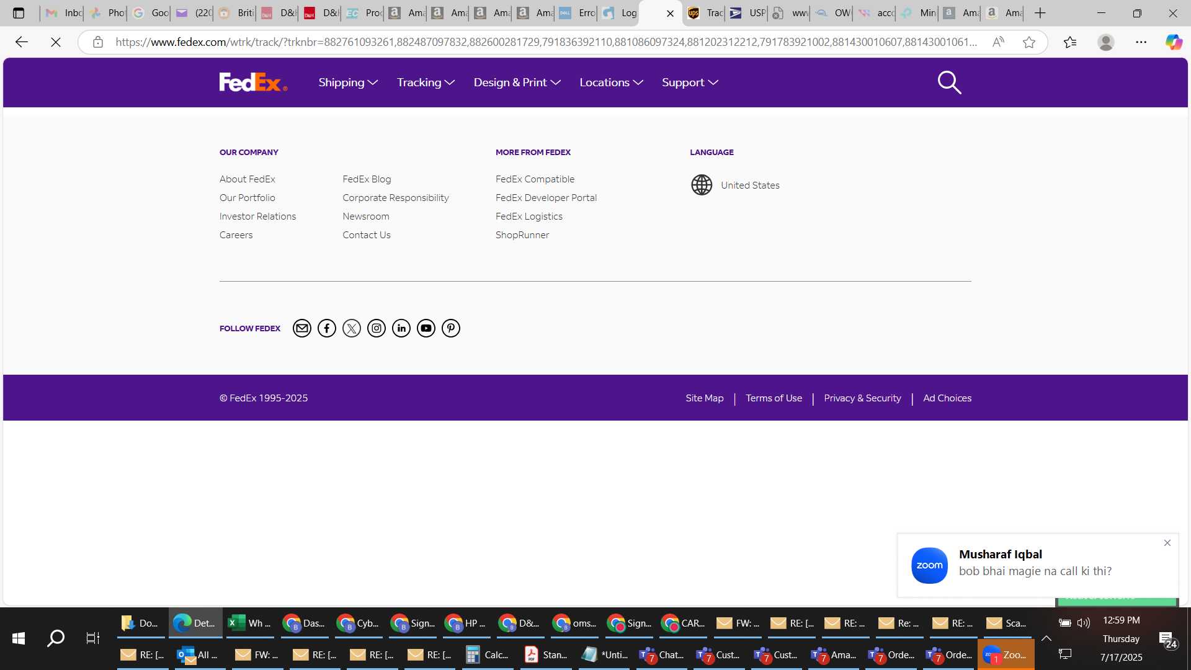
Task: Open Windows taskbar search
Action: [56, 638]
